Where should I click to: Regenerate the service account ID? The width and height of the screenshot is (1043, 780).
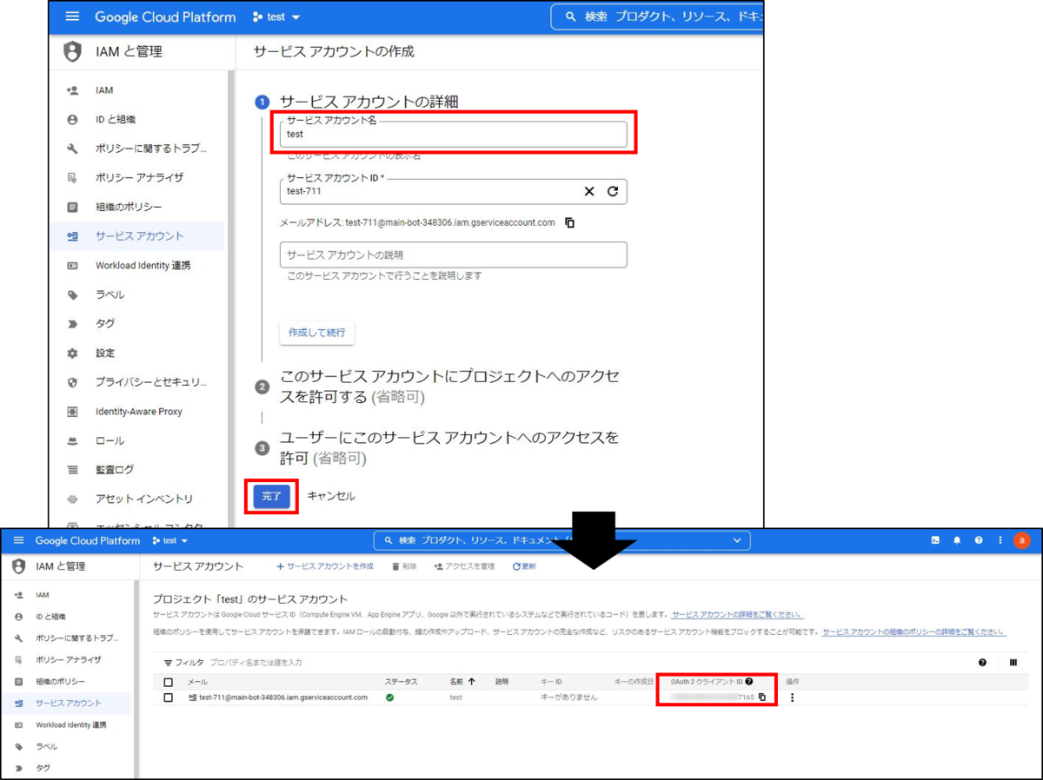(613, 191)
